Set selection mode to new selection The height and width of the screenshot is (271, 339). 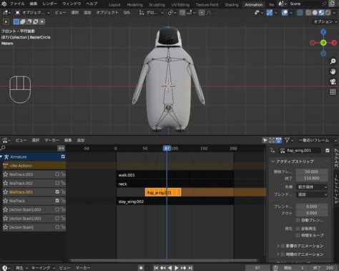[x=16, y=22]
